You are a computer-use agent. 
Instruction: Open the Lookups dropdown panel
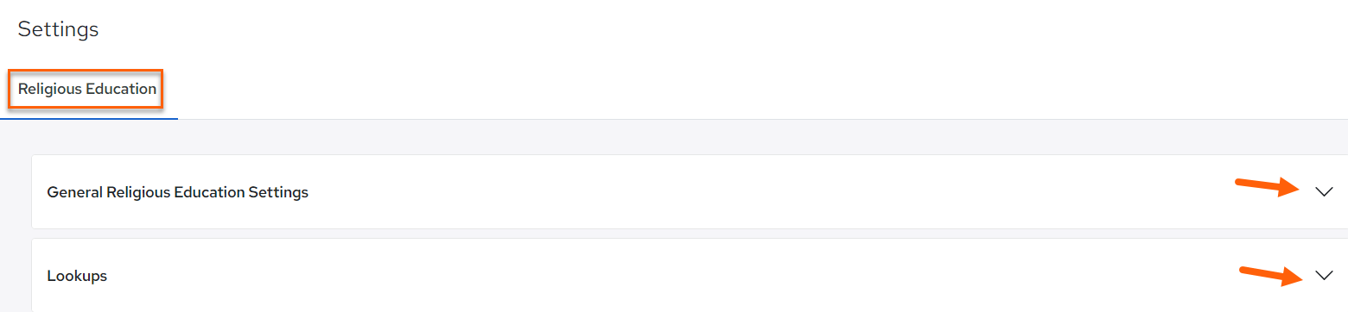tap(690, 276)
